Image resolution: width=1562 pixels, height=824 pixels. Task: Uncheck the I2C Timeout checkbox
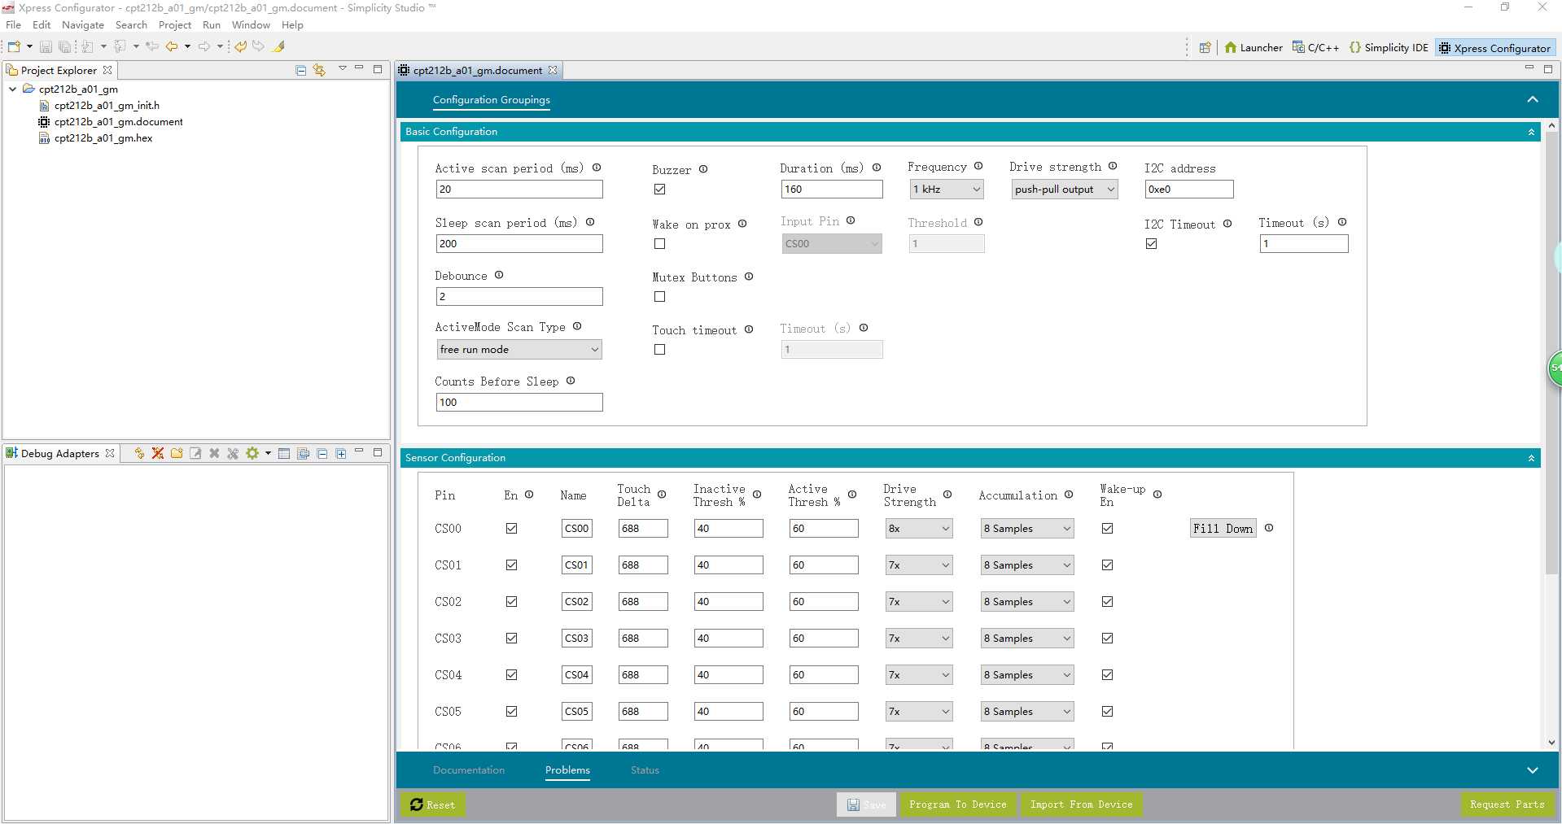click(1152, 244)
